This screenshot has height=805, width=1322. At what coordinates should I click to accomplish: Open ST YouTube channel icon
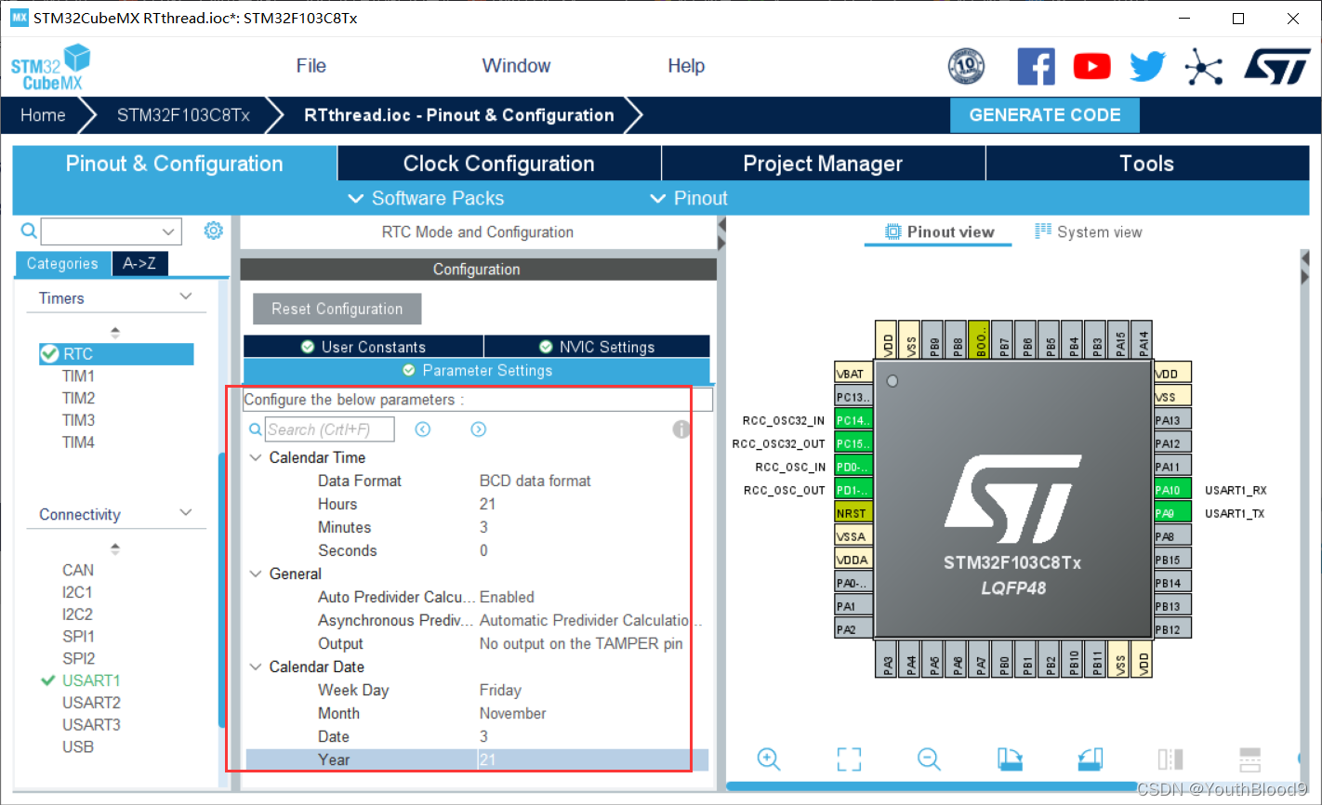click(1091, 67)
